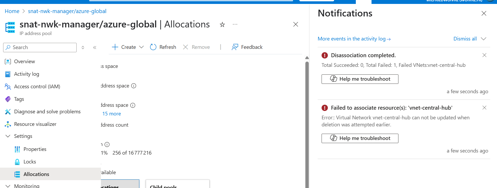The height and width of the screenshot is (188, 497).
Task: Click the Remove toolbar button
Action: pos(196,47)
